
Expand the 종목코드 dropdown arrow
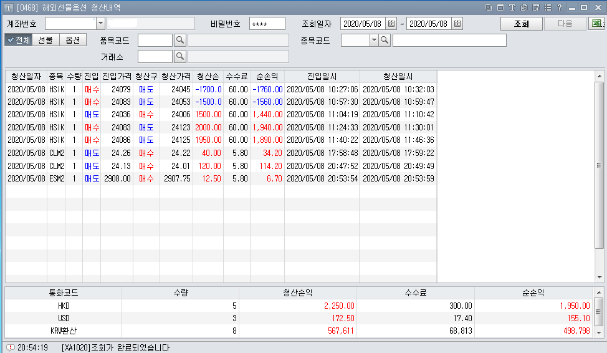[374, 41]
